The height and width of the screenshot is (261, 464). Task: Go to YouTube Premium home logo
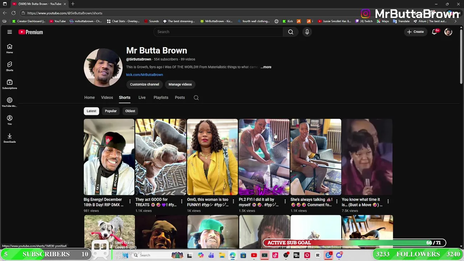[x=30, y=32]
